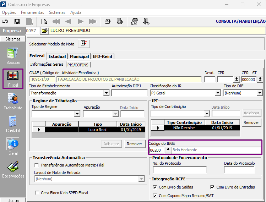Click the Autorização DIPJ input field
The width and height of the screenshot is (266, 202).
(129, 93)
